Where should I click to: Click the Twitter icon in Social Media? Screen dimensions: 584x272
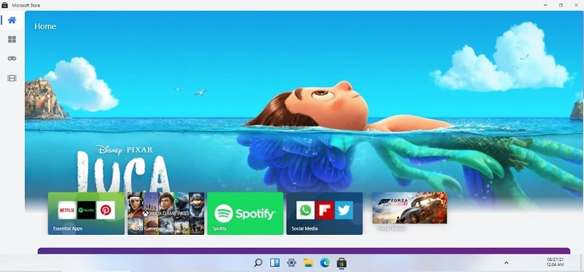pos(344,210)
